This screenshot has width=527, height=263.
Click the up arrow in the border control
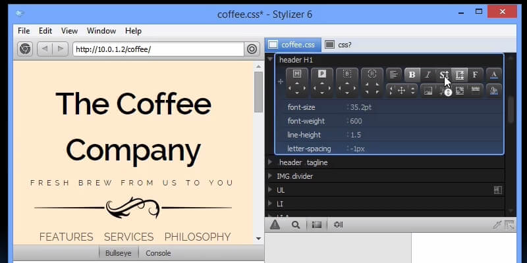(347, 84)
